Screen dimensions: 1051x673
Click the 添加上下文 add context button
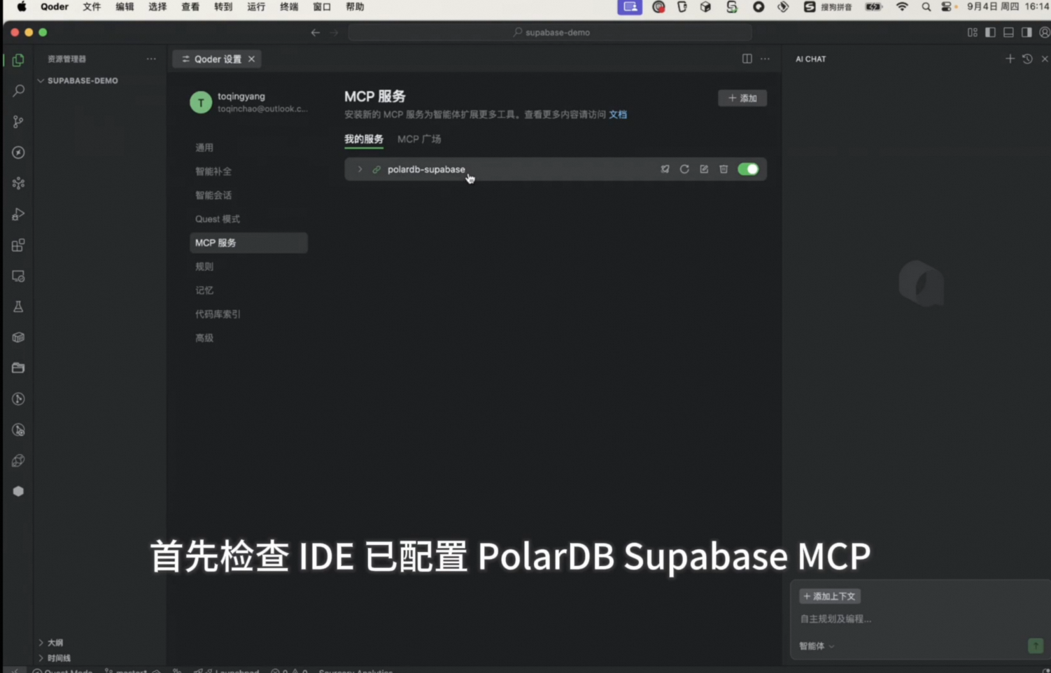point(830,596)
